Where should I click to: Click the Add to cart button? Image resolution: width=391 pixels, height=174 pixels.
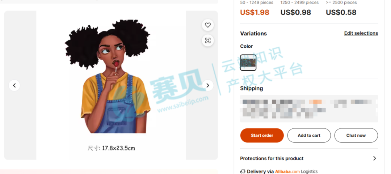[309, 135]
